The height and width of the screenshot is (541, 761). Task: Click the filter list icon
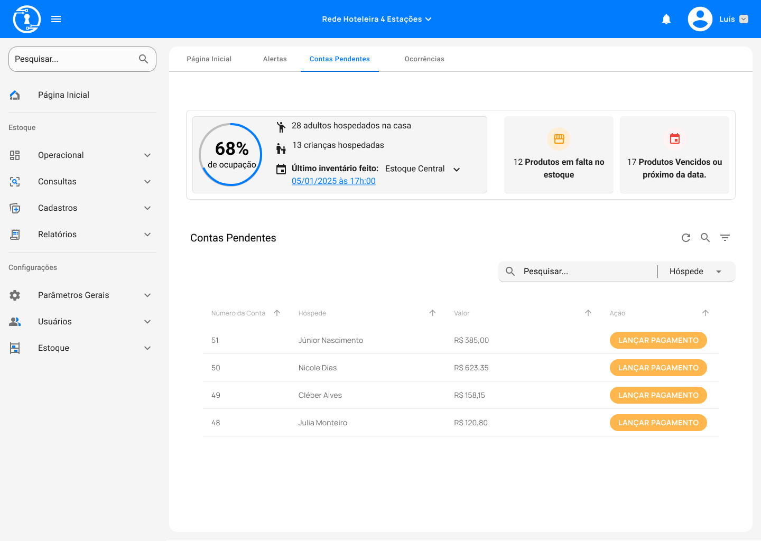725,238
